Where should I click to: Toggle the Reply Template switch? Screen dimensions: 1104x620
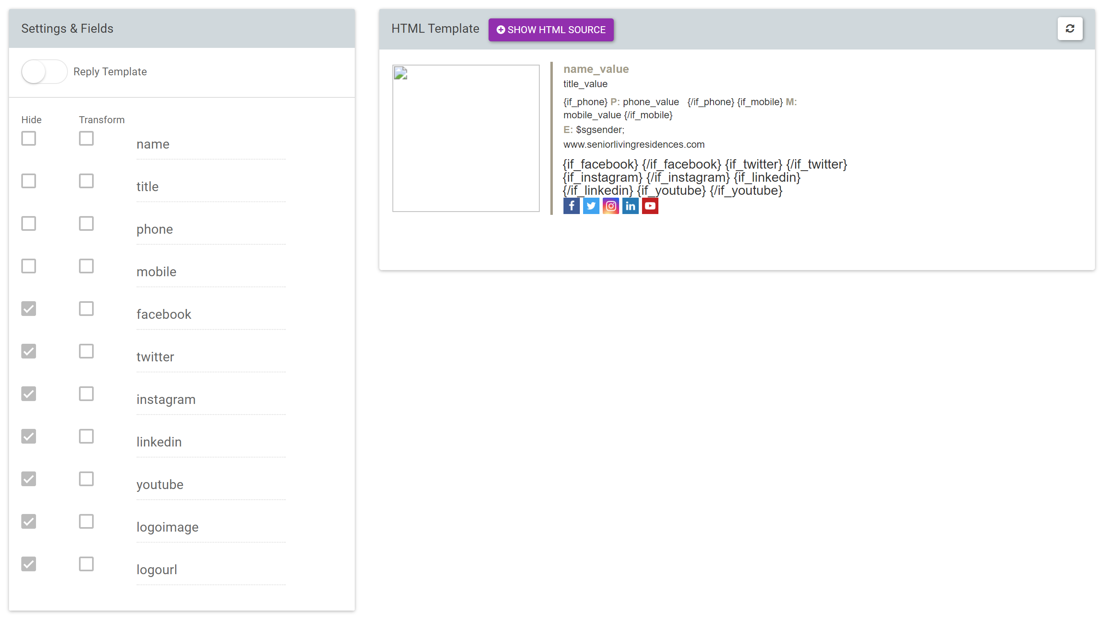pyautogui.click(x=44, y=72)
